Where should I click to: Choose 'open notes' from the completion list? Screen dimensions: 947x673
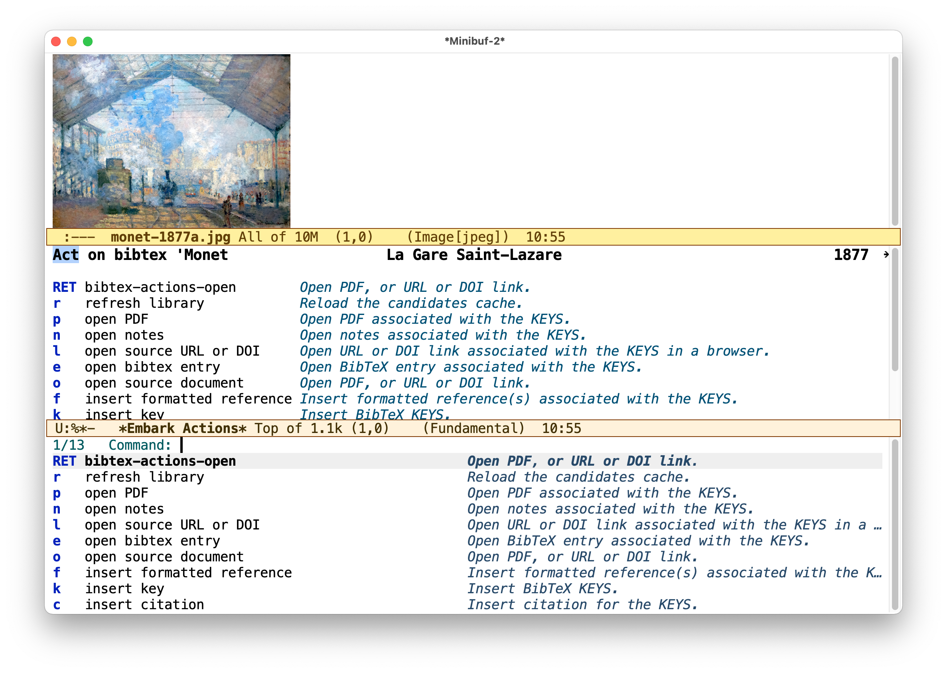(x=124, y=508)
